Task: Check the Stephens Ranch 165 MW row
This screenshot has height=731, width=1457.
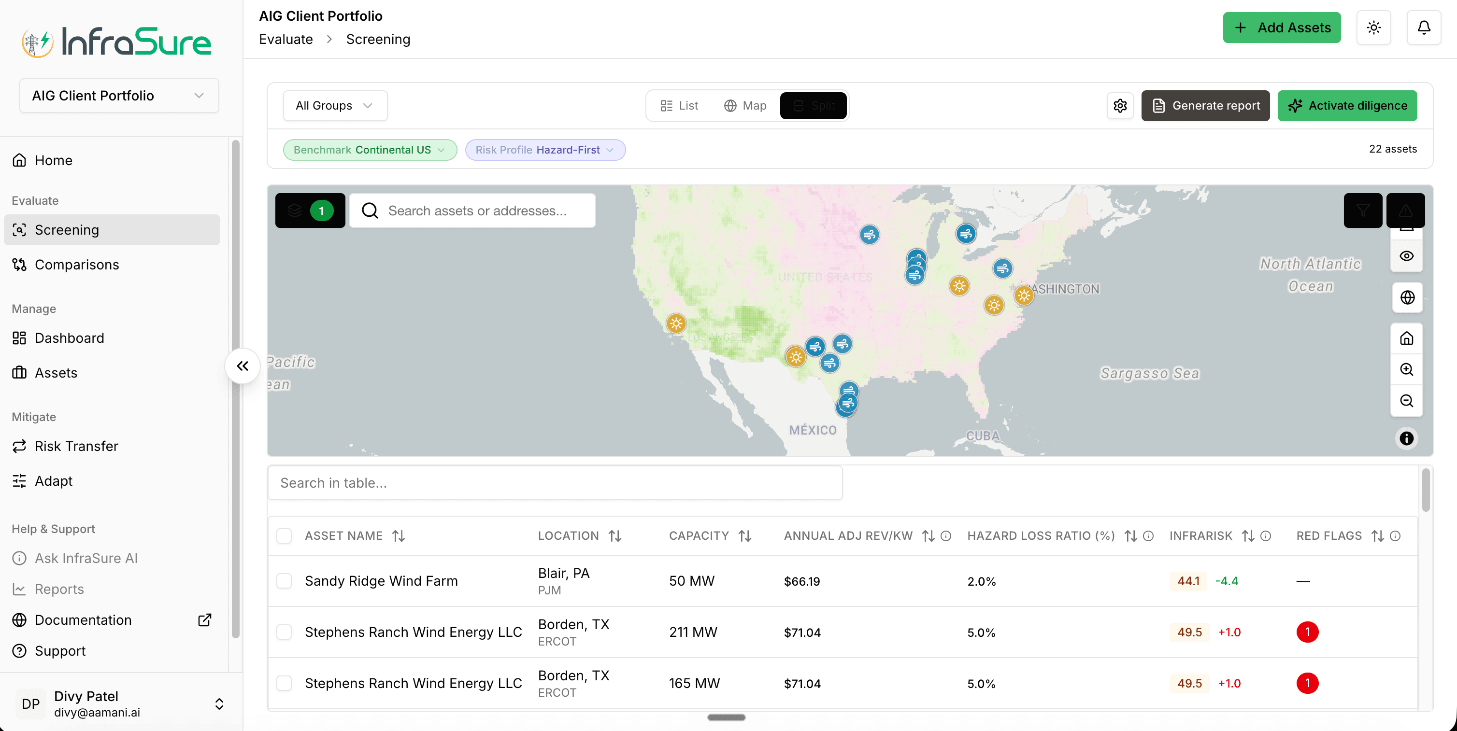Action: click(x=284, y=683)
